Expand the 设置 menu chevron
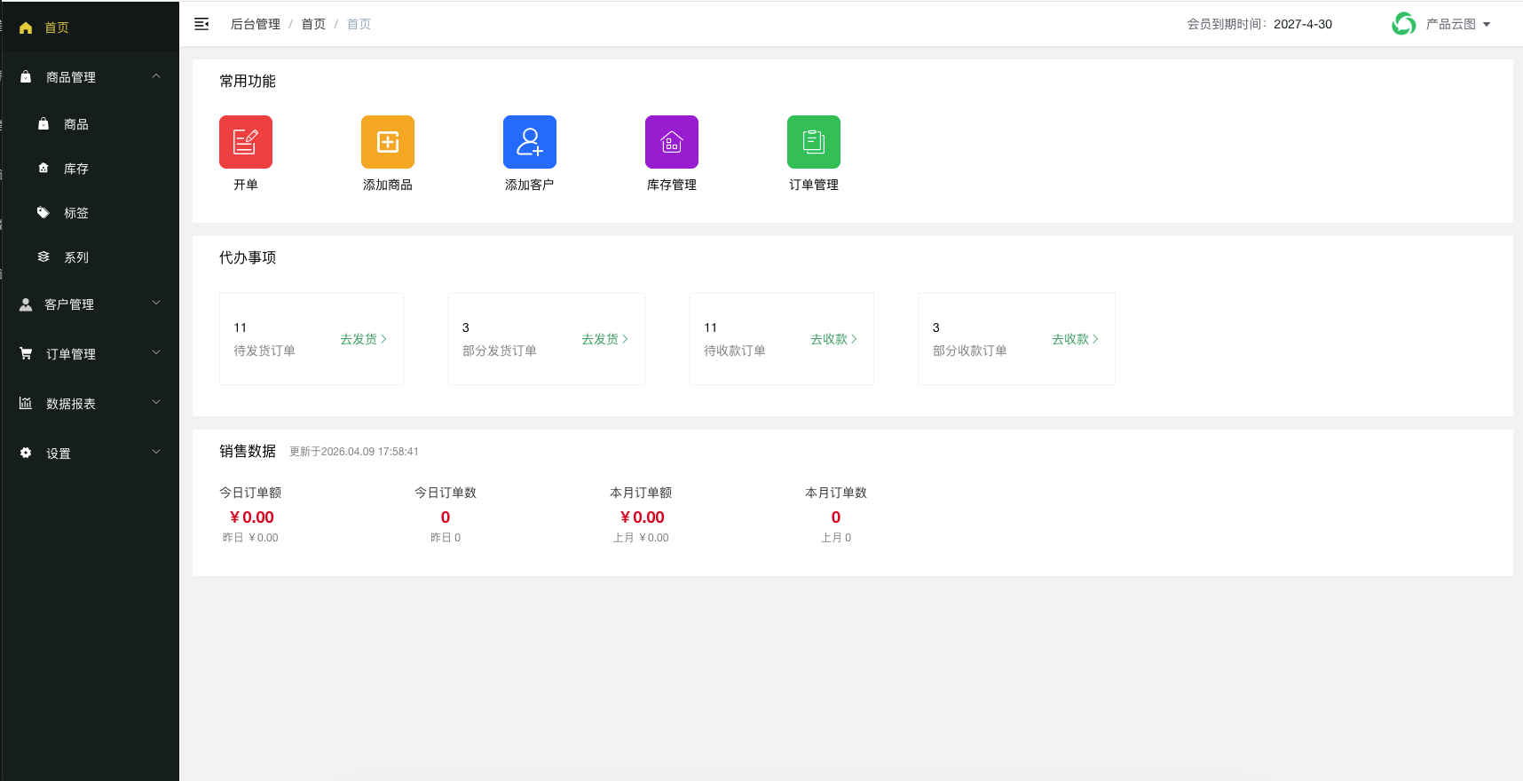Image resolution: width=1523 pixels, height=781 pixels. [156, 453]
